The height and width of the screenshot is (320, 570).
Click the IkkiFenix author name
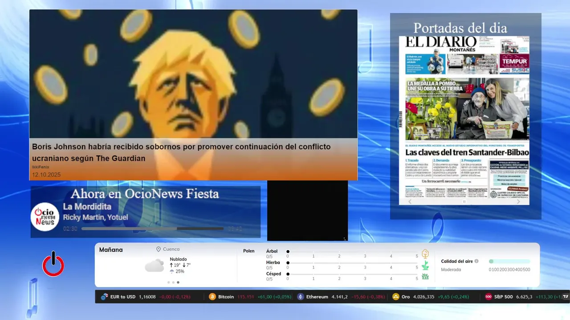[41, 167]
